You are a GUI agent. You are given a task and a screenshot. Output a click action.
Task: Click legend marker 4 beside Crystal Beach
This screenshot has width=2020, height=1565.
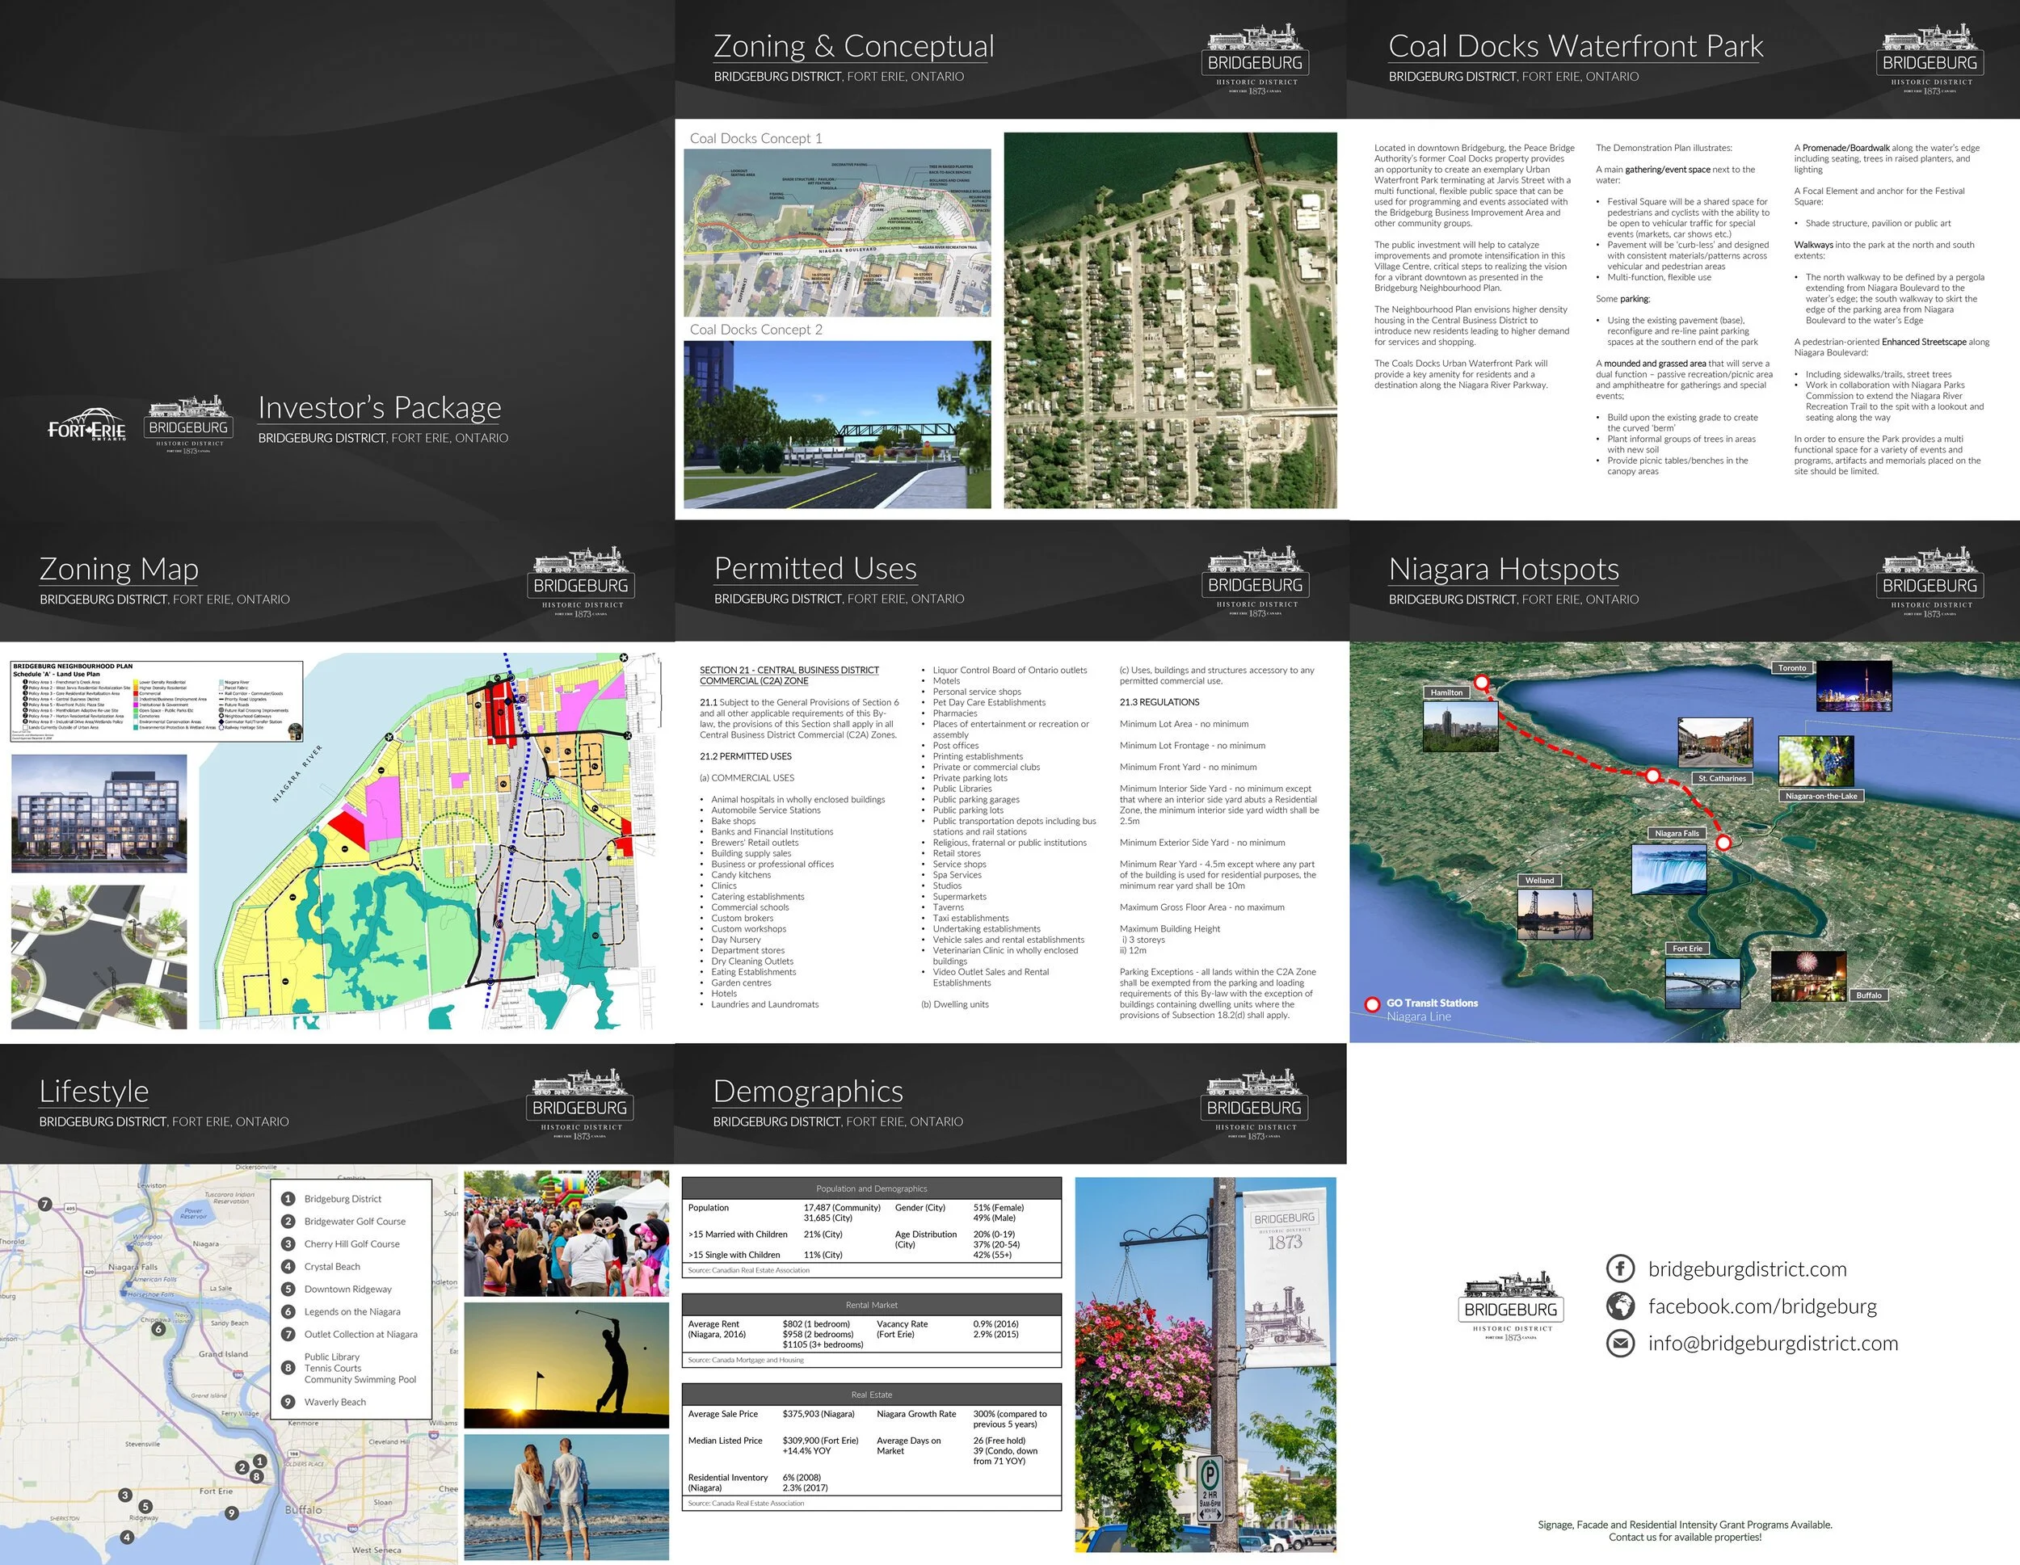(288, 1266)
